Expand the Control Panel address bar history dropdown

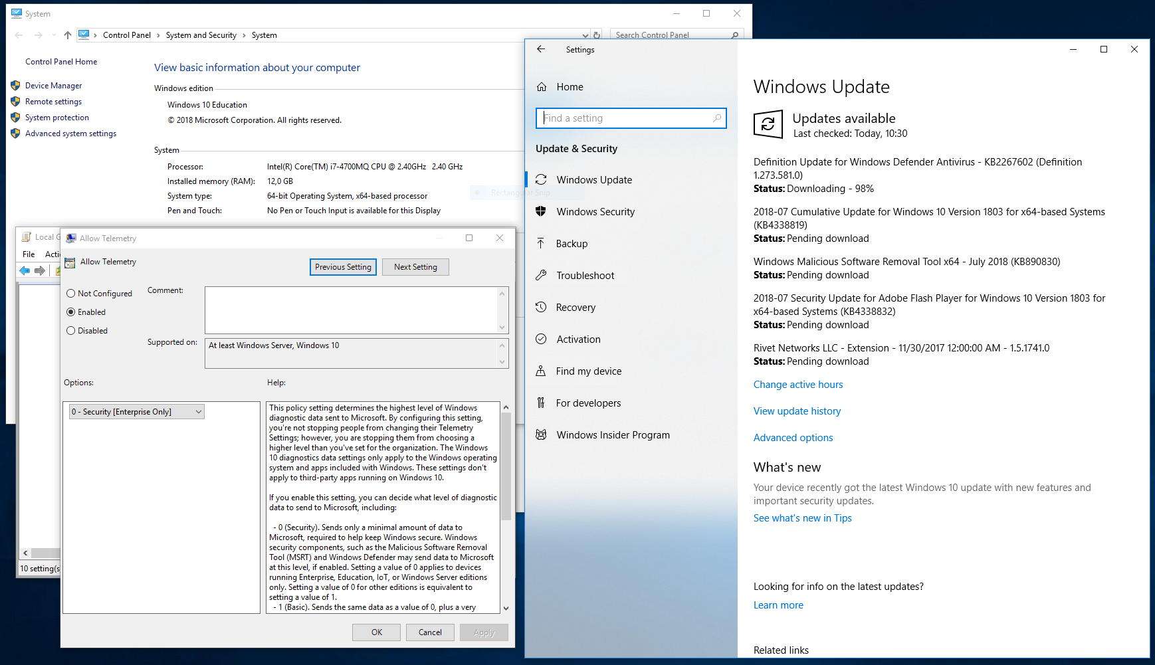pyautogui.click(x=585, y=35)
